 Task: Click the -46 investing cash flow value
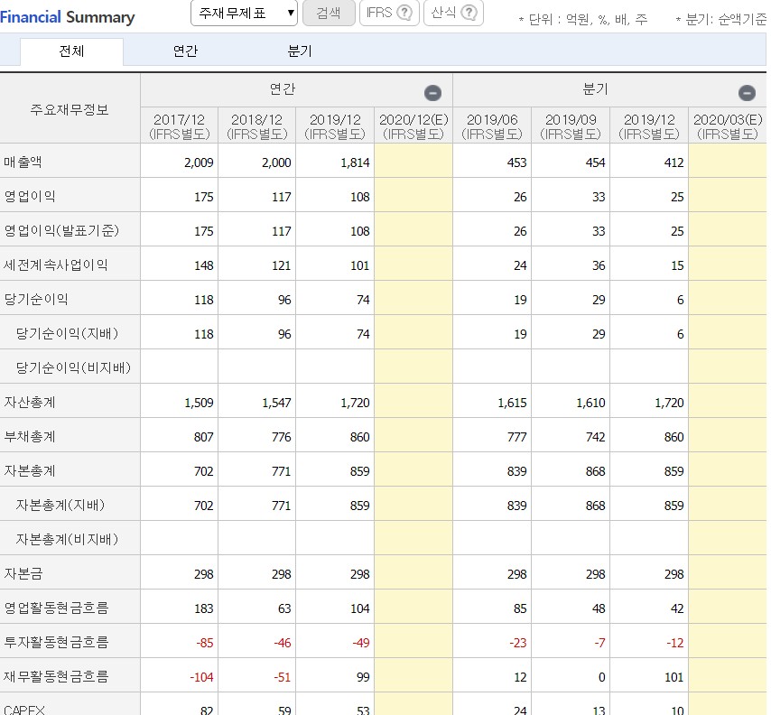(283, 643)
